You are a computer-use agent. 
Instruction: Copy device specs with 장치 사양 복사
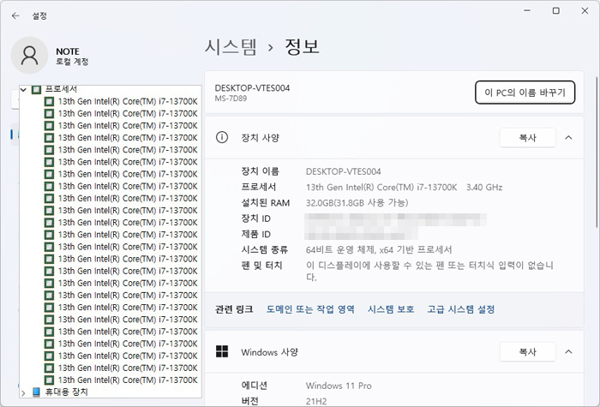click(x=528, y=138)
